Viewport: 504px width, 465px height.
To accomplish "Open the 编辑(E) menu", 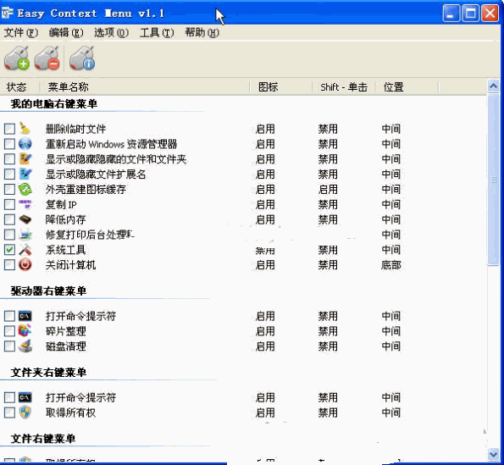I will 66,32.
